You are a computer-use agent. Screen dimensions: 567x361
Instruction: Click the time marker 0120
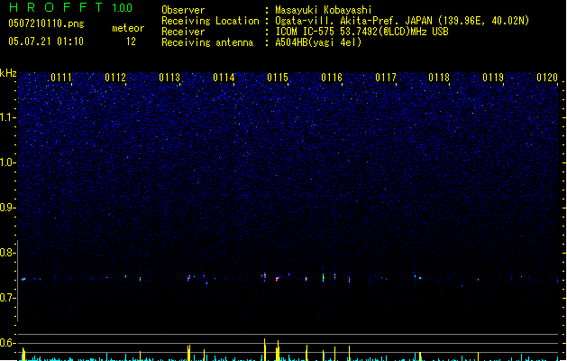(x=547, y=78)
